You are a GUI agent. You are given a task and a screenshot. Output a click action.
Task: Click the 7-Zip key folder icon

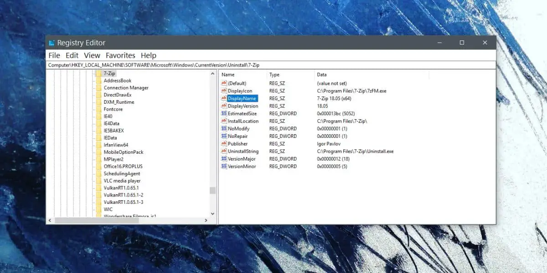pos(98,73)
